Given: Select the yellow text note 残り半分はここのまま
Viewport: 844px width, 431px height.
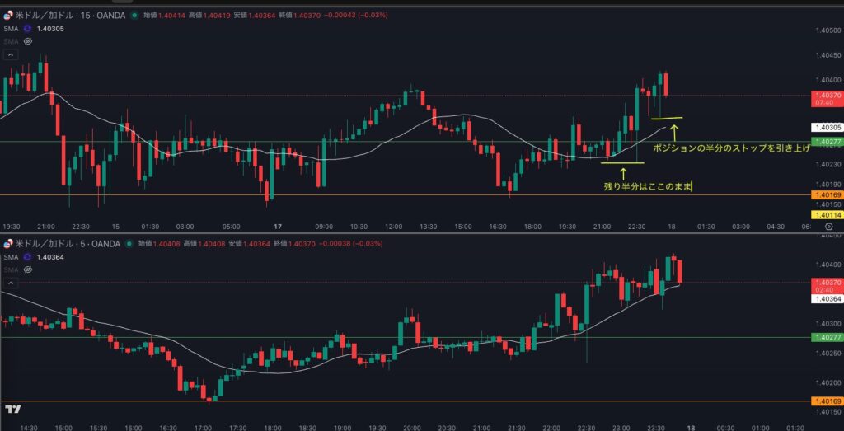Looking at the screenshot, I should 648,187.
